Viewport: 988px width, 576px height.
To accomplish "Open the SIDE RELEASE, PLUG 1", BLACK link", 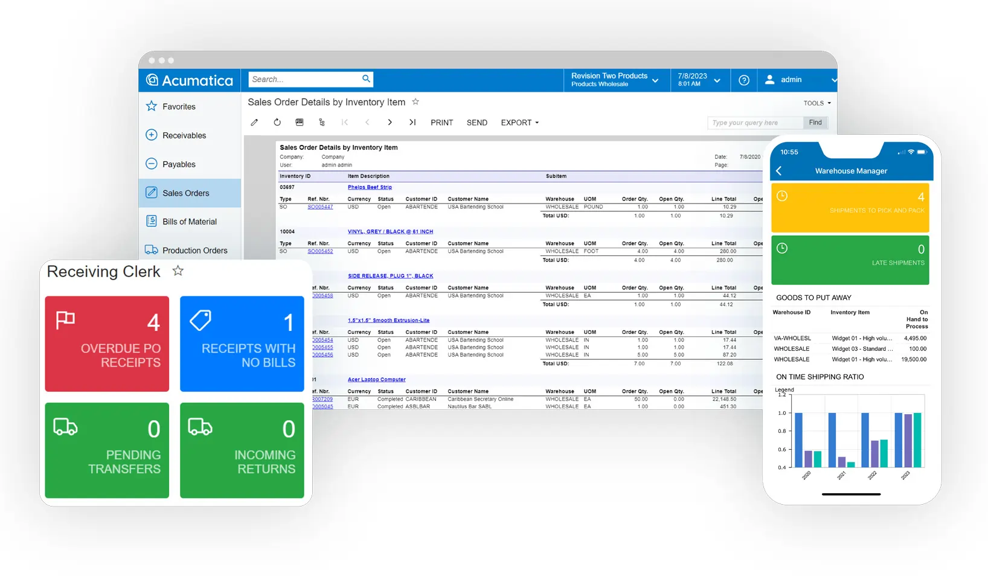I will (x=390, y=276).
